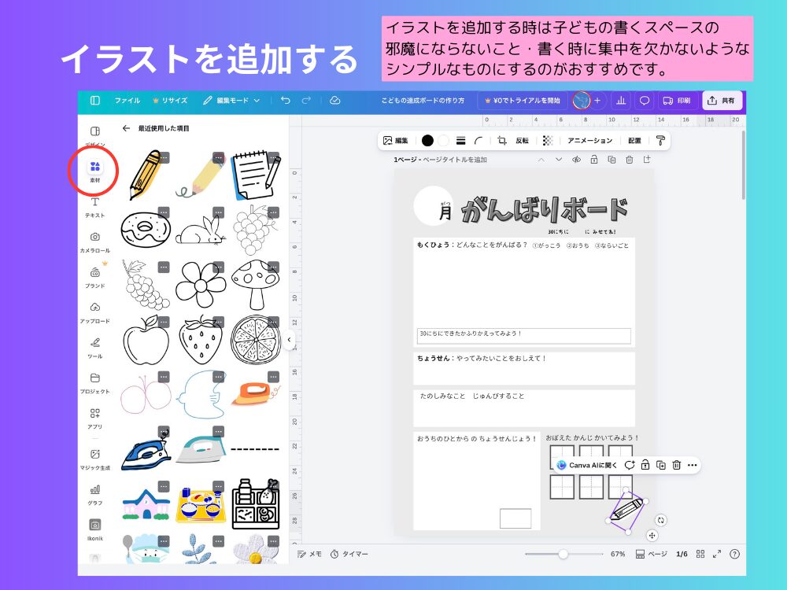Click the Undo arrow in the top bar
Image resolution: width=787 pixels, height=590 pixels.
(283, 100)
